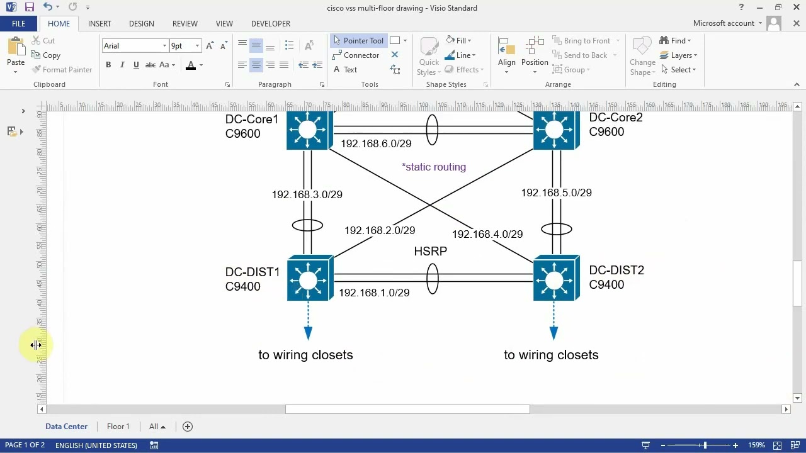
Task: Align text left in paragraph group
Action: (x=242, y=65)
